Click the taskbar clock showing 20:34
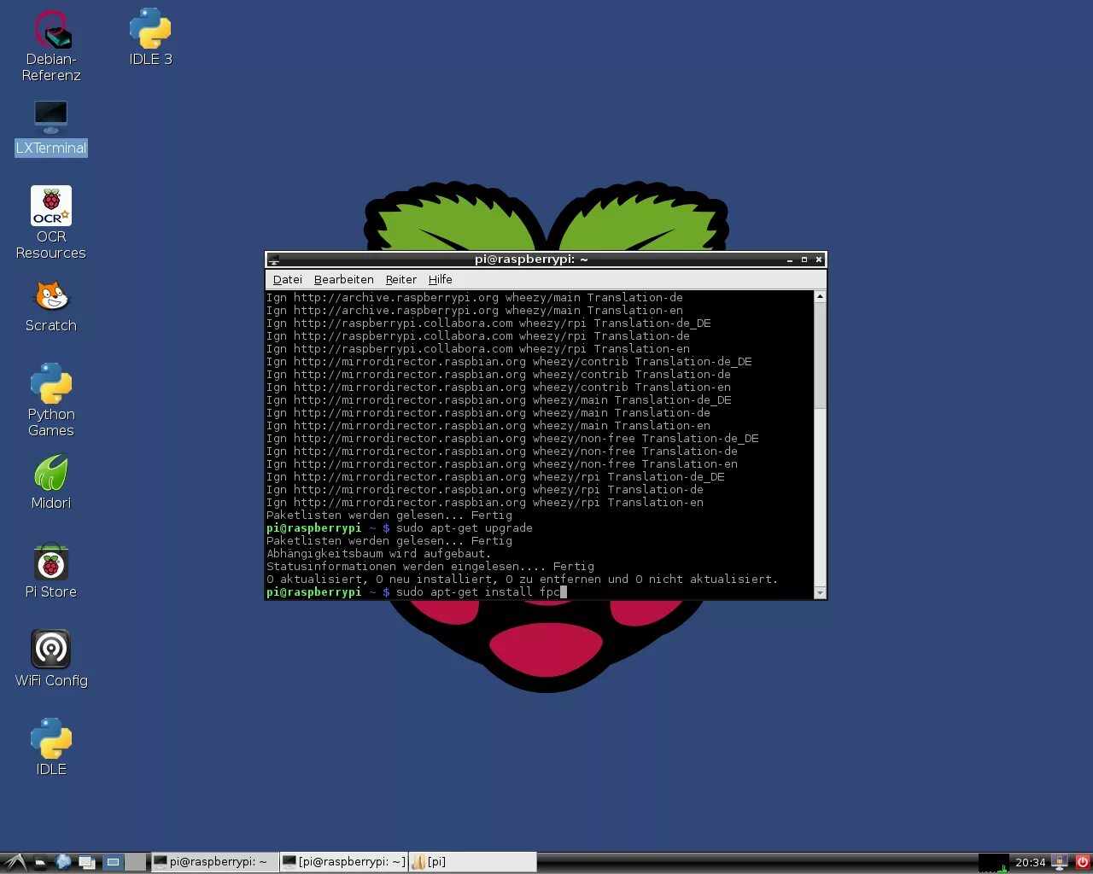 pyautogui.click(x=1030, y=862)
